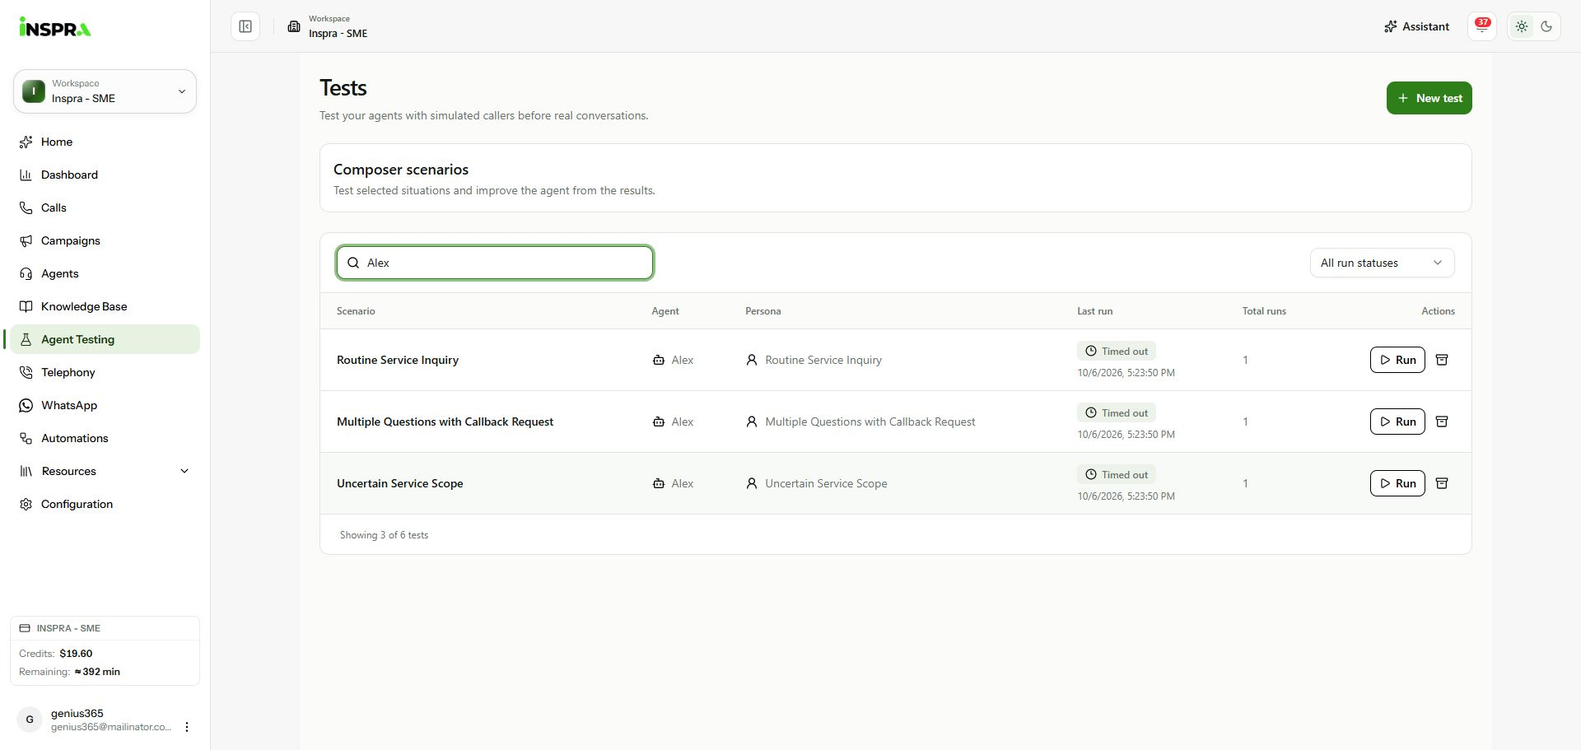Viewport: 1581px width, 750px height.
Task: Click New test button
Action: [1429, 98]
